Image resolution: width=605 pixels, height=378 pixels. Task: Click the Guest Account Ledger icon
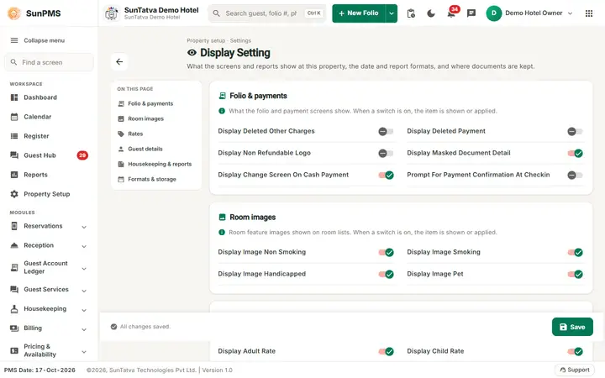[x=14, y=267]
